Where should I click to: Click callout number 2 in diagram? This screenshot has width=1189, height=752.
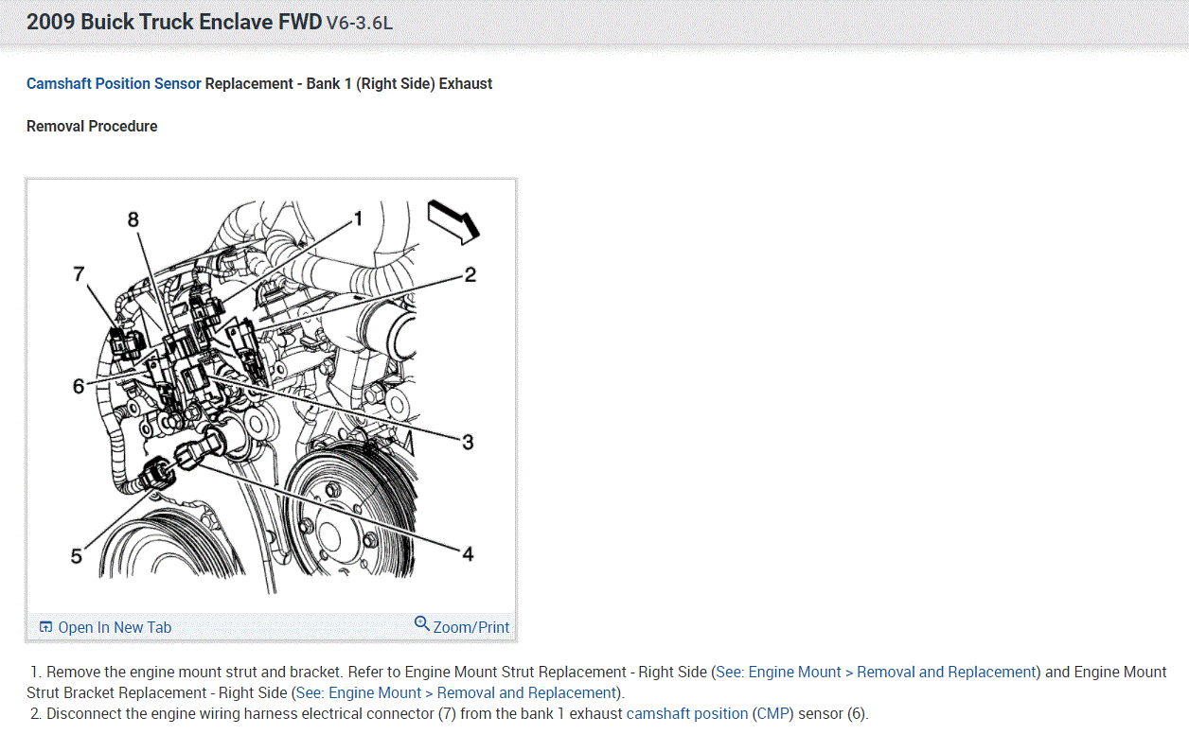470,275
